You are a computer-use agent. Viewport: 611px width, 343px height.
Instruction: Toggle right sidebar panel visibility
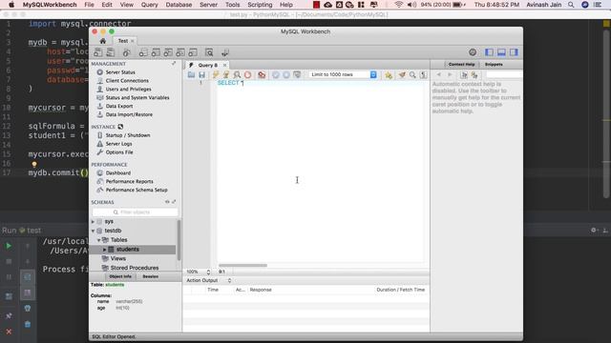(514, 52)
